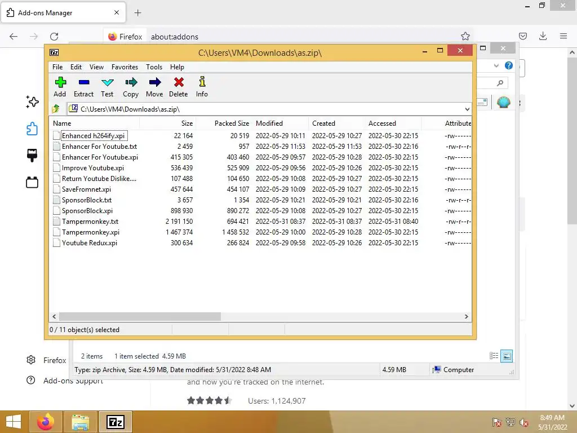Image resolution: width=577 pixels, height=433 pixels.
Task: Click the horizontal scrollbar thumb in the file list
Action: (140, 316)
